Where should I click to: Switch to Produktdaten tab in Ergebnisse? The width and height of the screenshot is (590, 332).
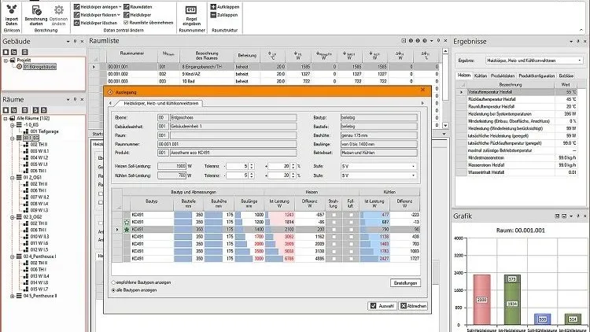pyautogui.click(x=503, y=76)
